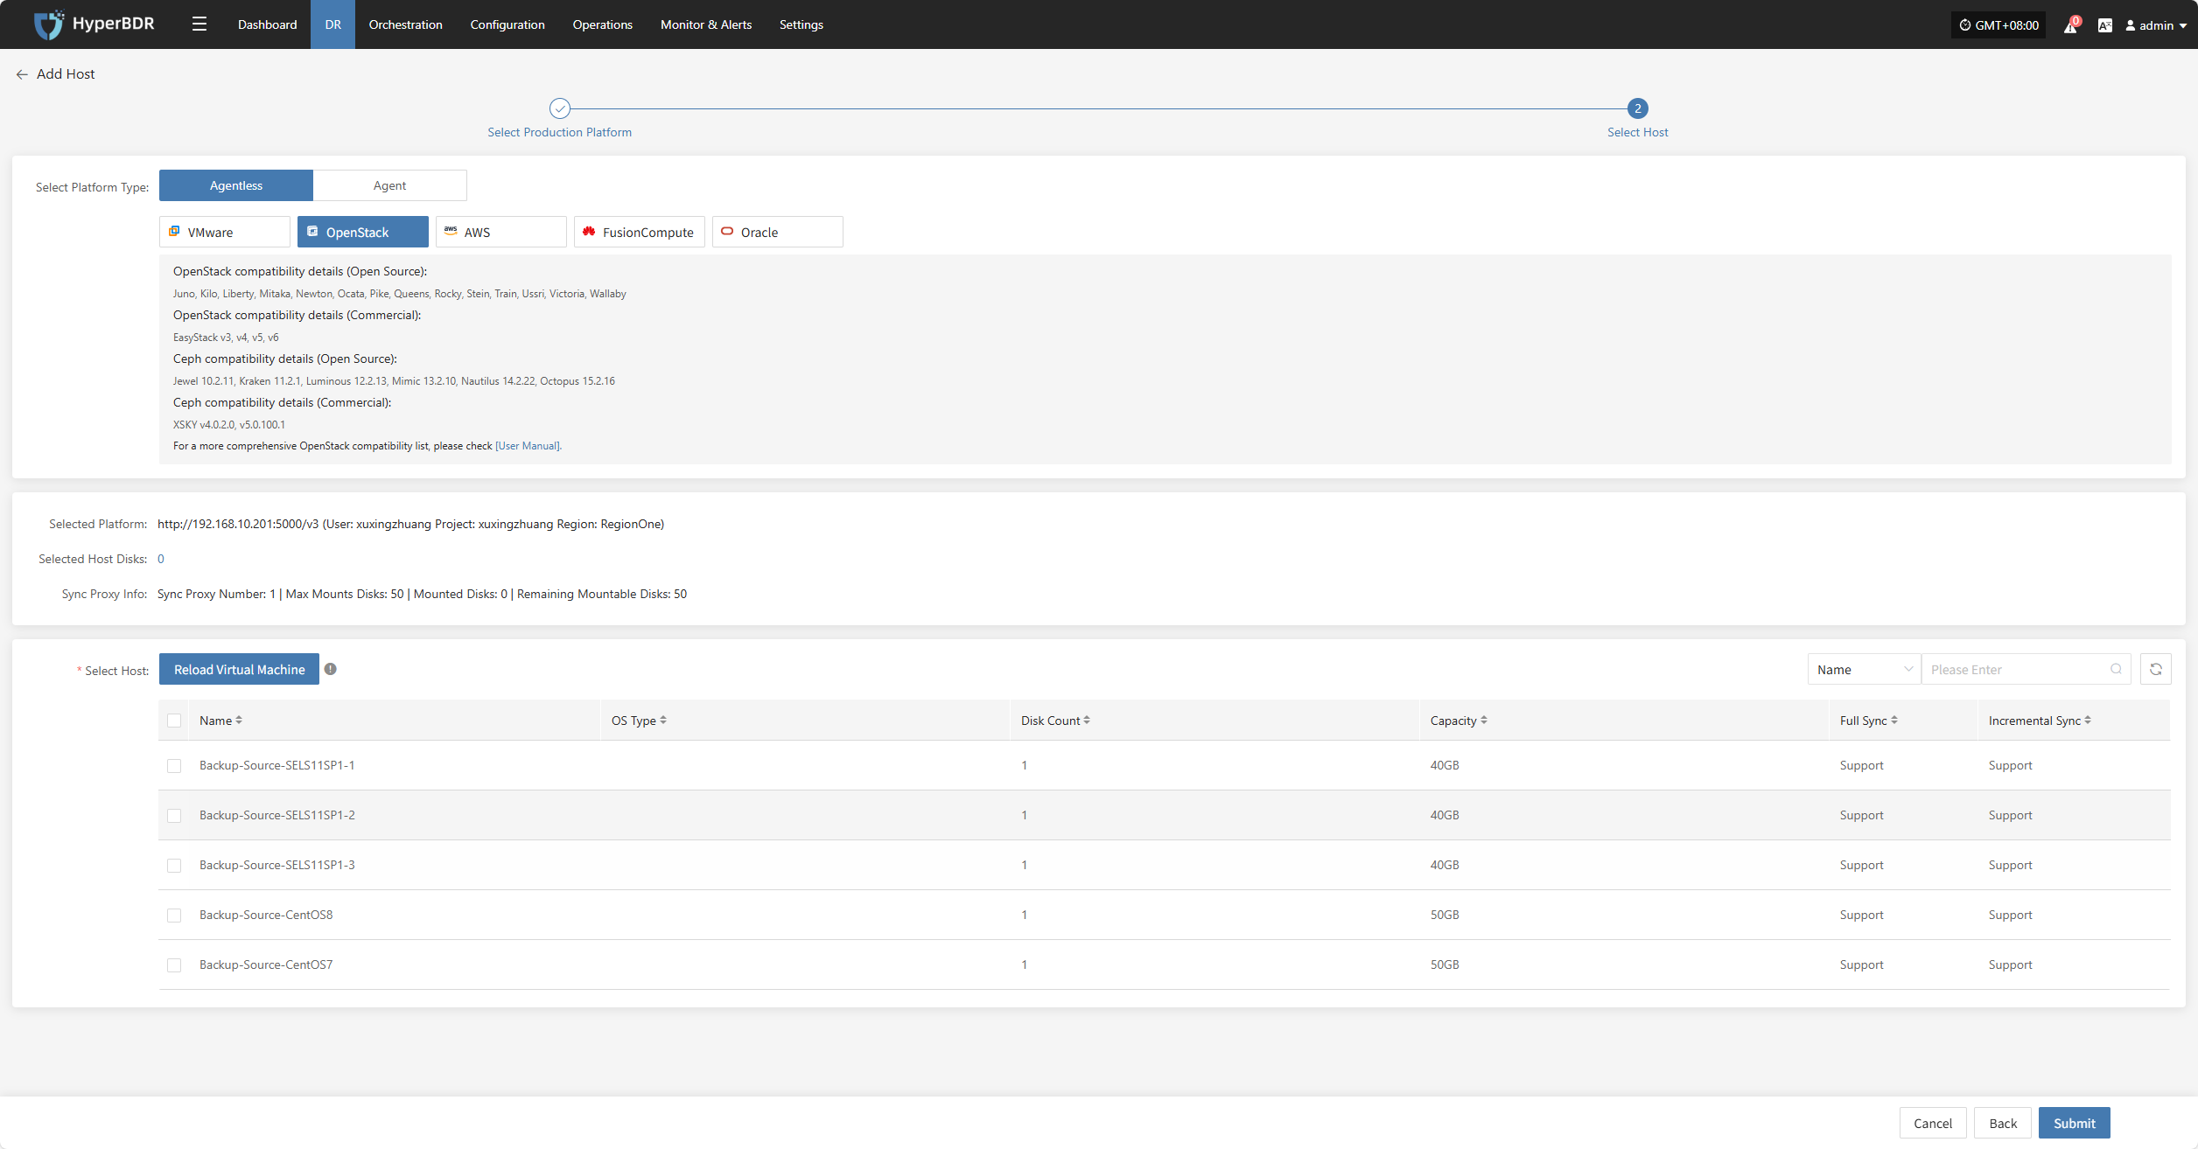The width and height of the screenshot is (2198, 1149).
Task: Sort the table by Full Sync
Action: [1894, 721]
